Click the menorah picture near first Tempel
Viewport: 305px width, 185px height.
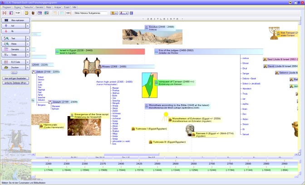(274, 33)
